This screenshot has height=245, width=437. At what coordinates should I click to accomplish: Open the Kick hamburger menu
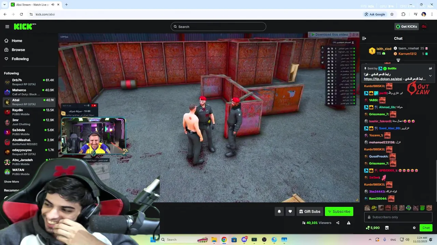(x=7, y=27)
